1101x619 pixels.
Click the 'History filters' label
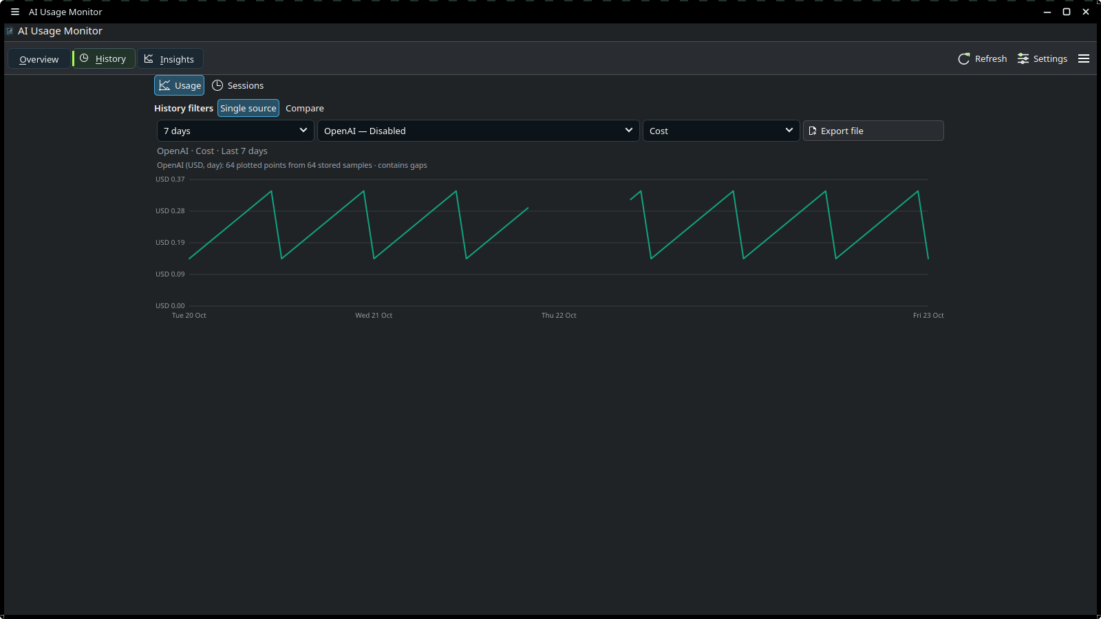(x=184, y=108)
